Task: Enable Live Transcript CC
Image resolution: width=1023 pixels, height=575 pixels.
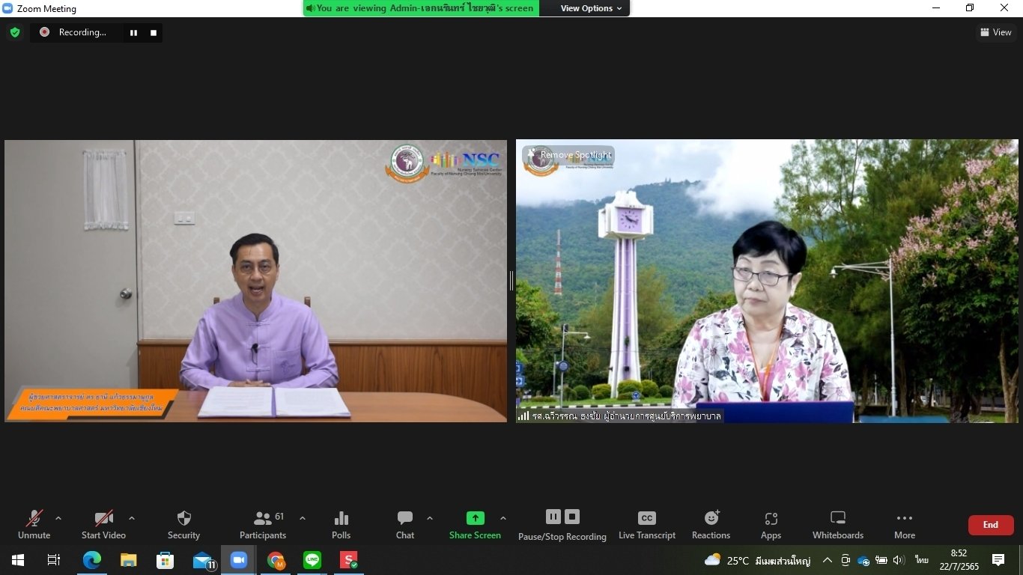Action: [x=647, y=524]
